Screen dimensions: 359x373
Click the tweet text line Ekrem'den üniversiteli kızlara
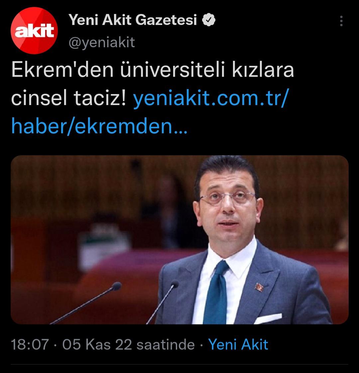click(153, 70)
